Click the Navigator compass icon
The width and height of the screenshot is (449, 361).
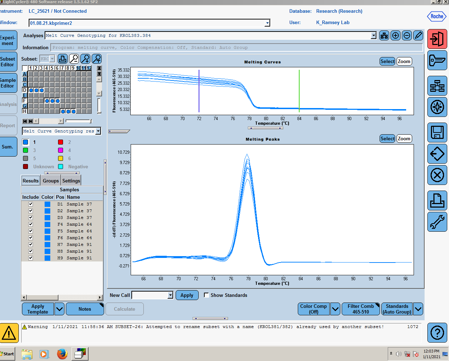coord(437,107)
